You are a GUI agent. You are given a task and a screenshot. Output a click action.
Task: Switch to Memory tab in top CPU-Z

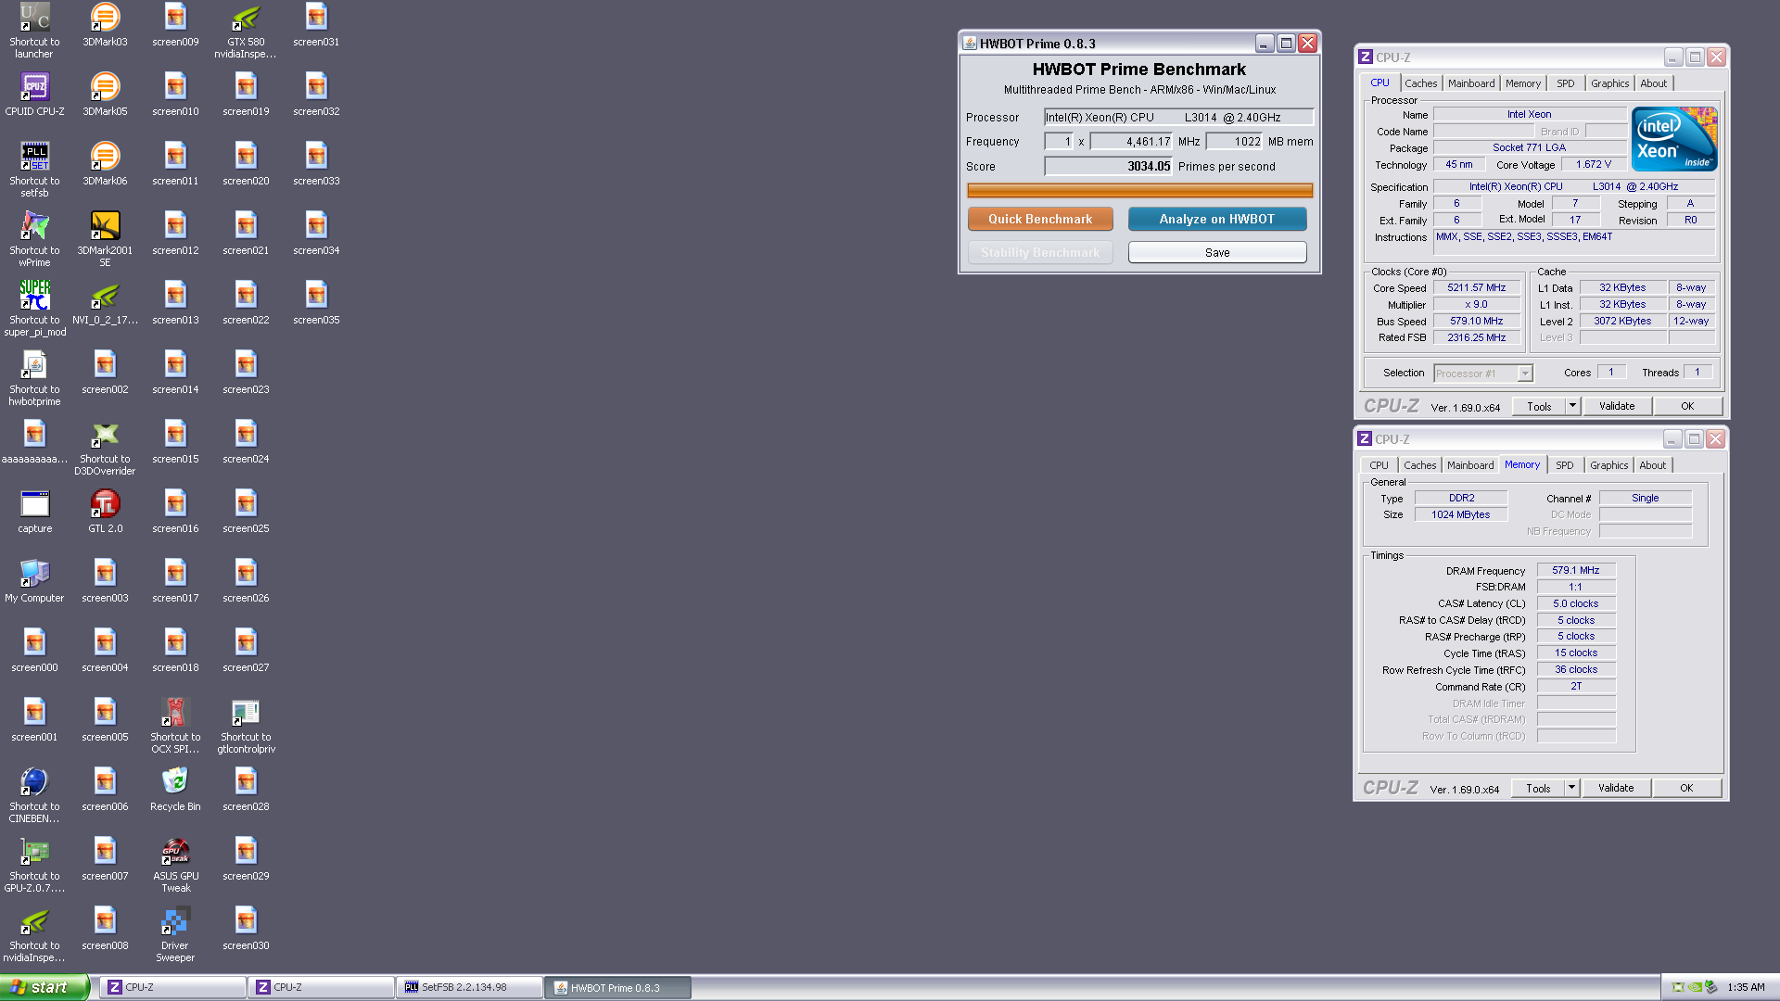click(1522, 83)
